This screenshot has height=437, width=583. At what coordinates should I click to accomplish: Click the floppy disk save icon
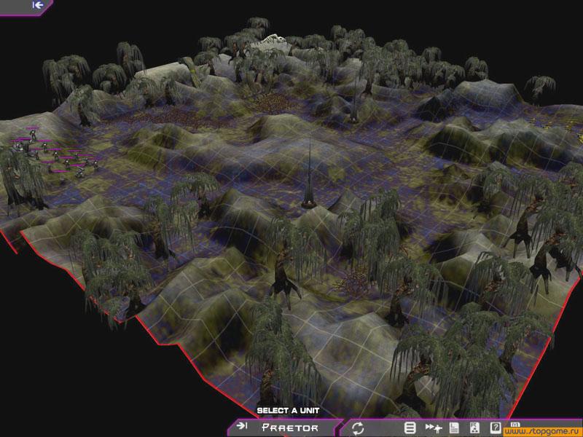453,428
